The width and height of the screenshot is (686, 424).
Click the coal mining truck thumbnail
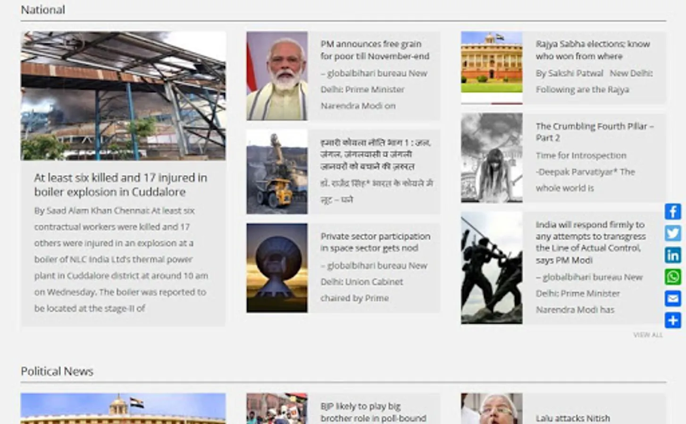[277, 172]
